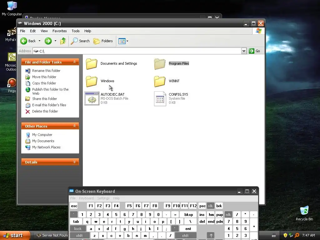
Task: Open the Help menu in Explorer
Action: click(87, 31)
